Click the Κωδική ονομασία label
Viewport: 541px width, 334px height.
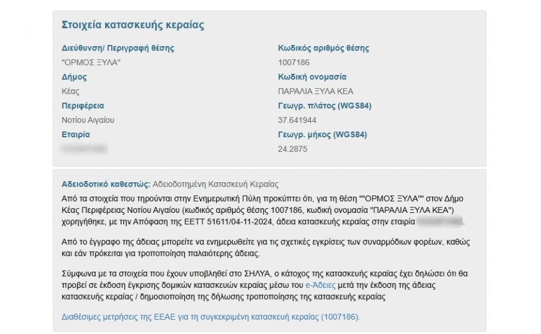click(x=312, y=77)
